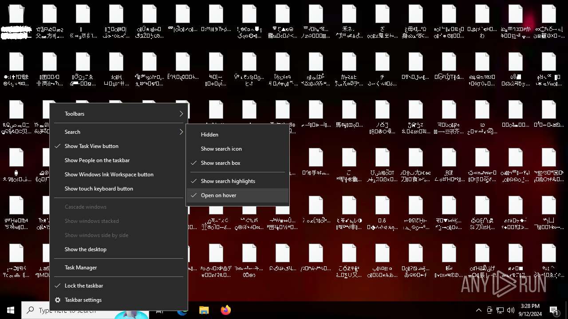The width and height of the screenshot is (568, 319).
Task: Enable Show touch keyboard button
Action: click(x=119, y=189)
